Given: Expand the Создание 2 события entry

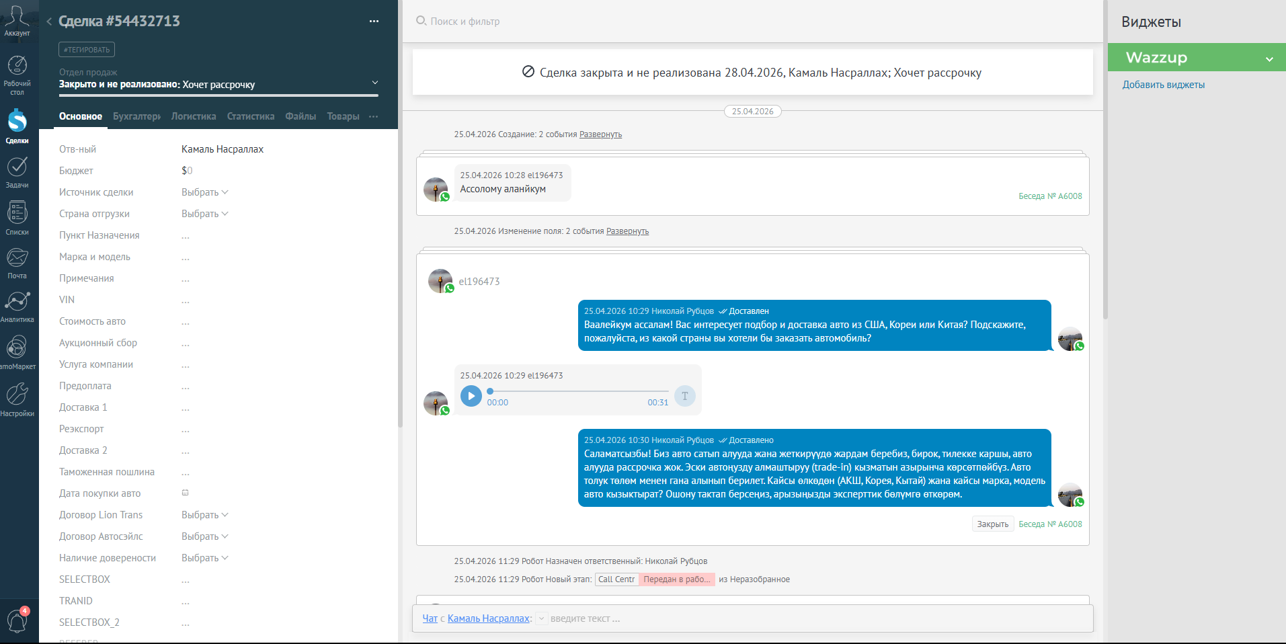Looking at the screenshot, I should coord(600,134).
